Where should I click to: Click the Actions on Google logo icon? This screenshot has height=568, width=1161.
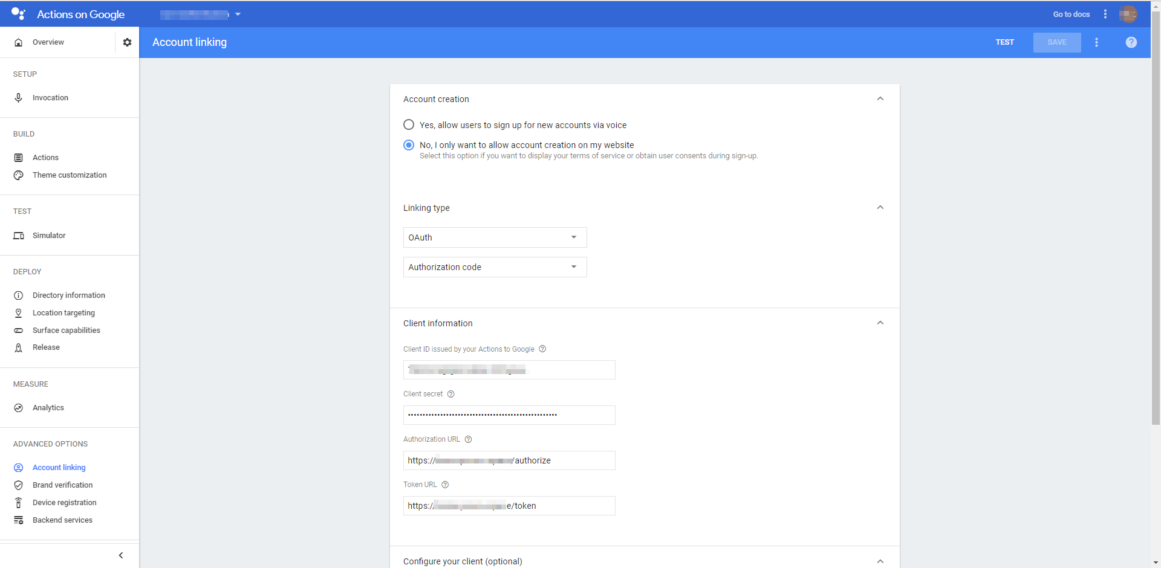click(x=18, y=13)
